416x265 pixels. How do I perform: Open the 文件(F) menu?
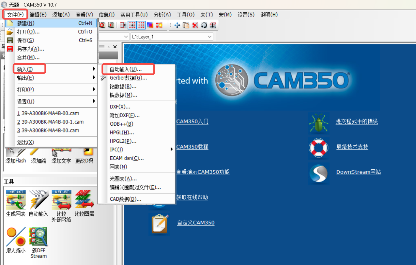(x=15, y=15)
